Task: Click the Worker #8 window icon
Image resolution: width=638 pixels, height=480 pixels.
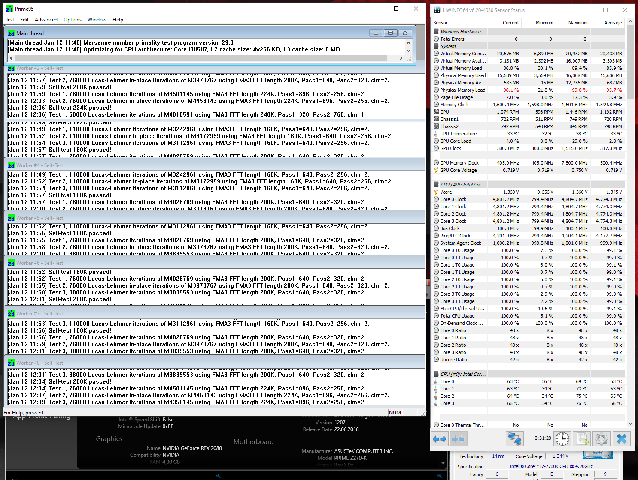Action: coord(11,363)
